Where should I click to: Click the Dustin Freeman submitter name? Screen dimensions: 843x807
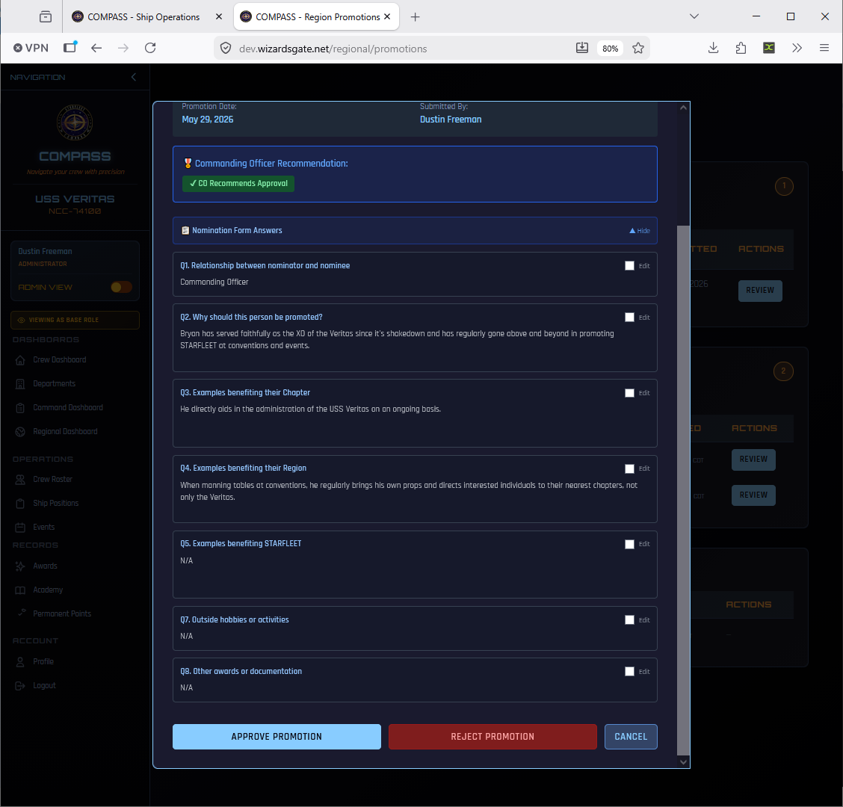point(451,120)
